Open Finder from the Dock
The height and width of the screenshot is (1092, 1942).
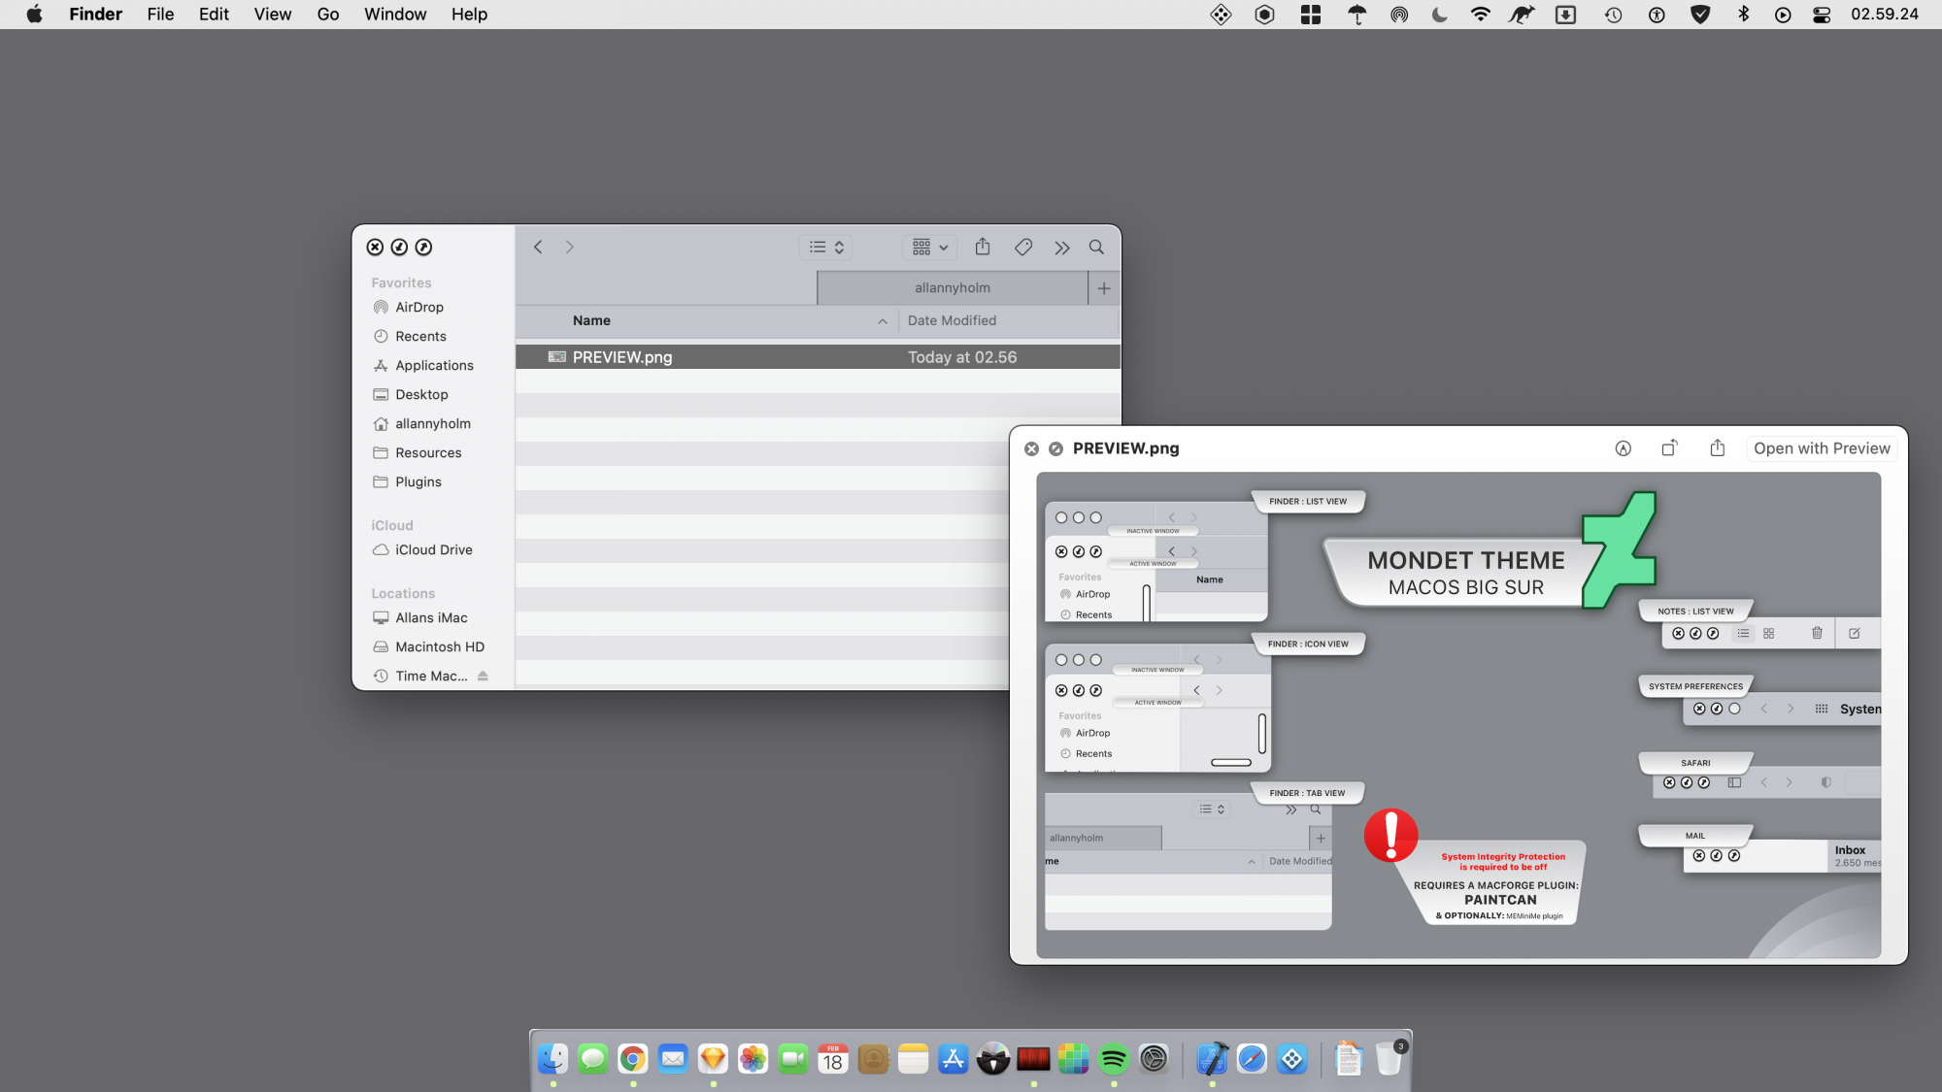[552, 1059]
